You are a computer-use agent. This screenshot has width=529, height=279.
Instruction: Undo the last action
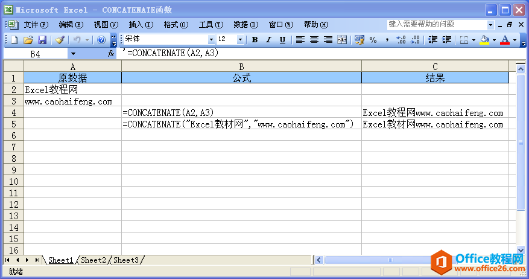pyautogui.click(x=77, y=40)
